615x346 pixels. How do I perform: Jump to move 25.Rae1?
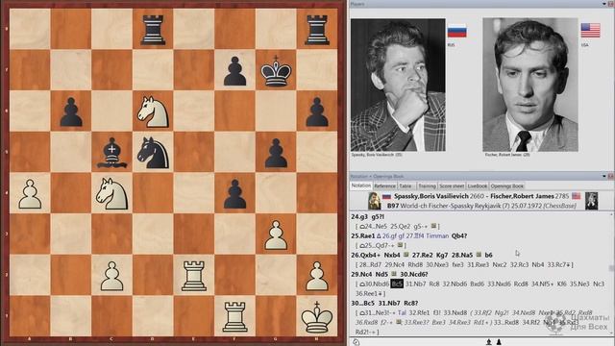coord(363,235)
